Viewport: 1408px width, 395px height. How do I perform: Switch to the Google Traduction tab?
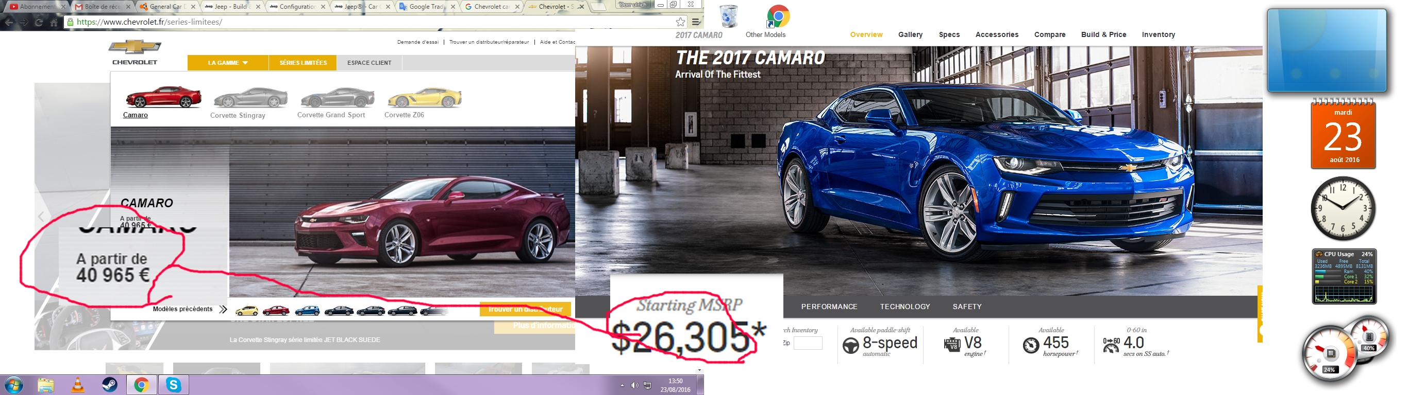click(x=426, y=7)
